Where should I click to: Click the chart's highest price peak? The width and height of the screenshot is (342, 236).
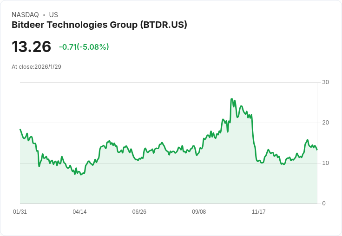(x=231, y=99)
